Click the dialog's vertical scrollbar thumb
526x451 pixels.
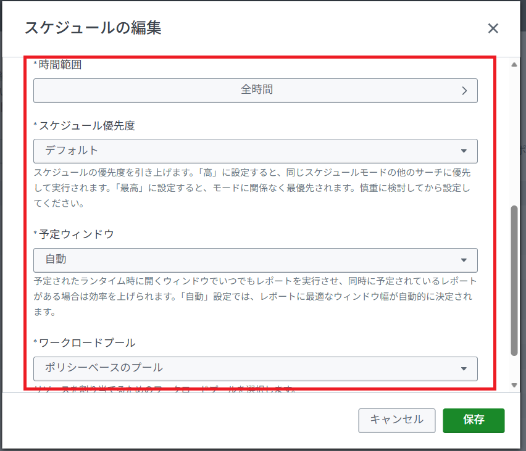pyautogui.click(x=514, y=281)
